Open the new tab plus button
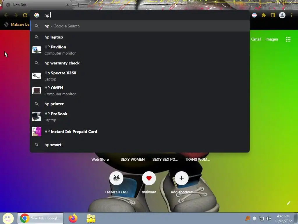The height and width of the screenshot is (224, 298). 78,5
